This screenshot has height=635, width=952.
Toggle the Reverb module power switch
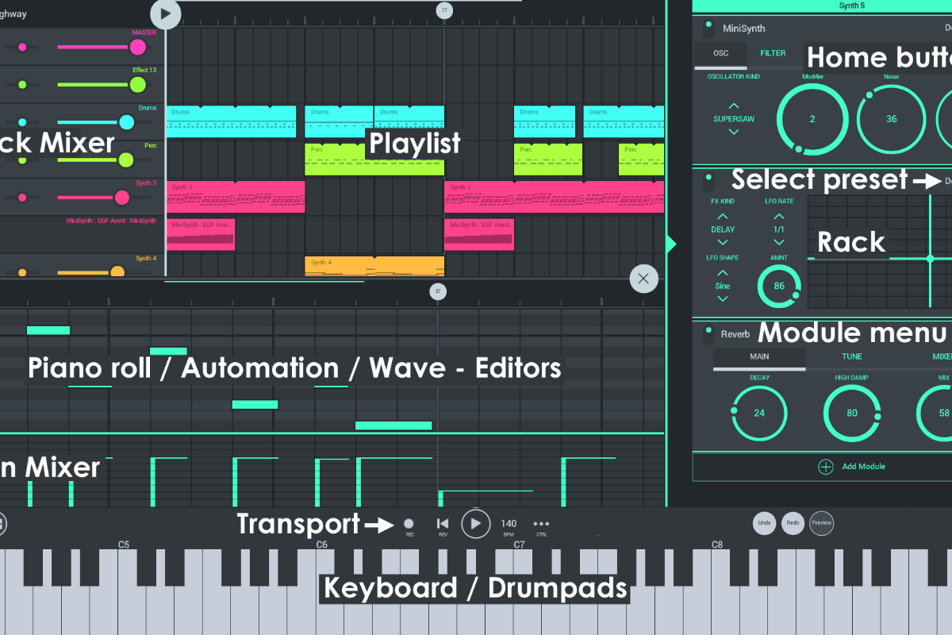(708, 336)
